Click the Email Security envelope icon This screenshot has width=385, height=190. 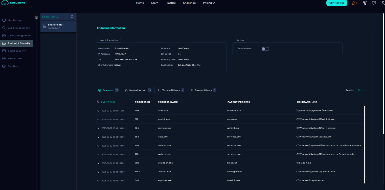(x=4, y=51)
